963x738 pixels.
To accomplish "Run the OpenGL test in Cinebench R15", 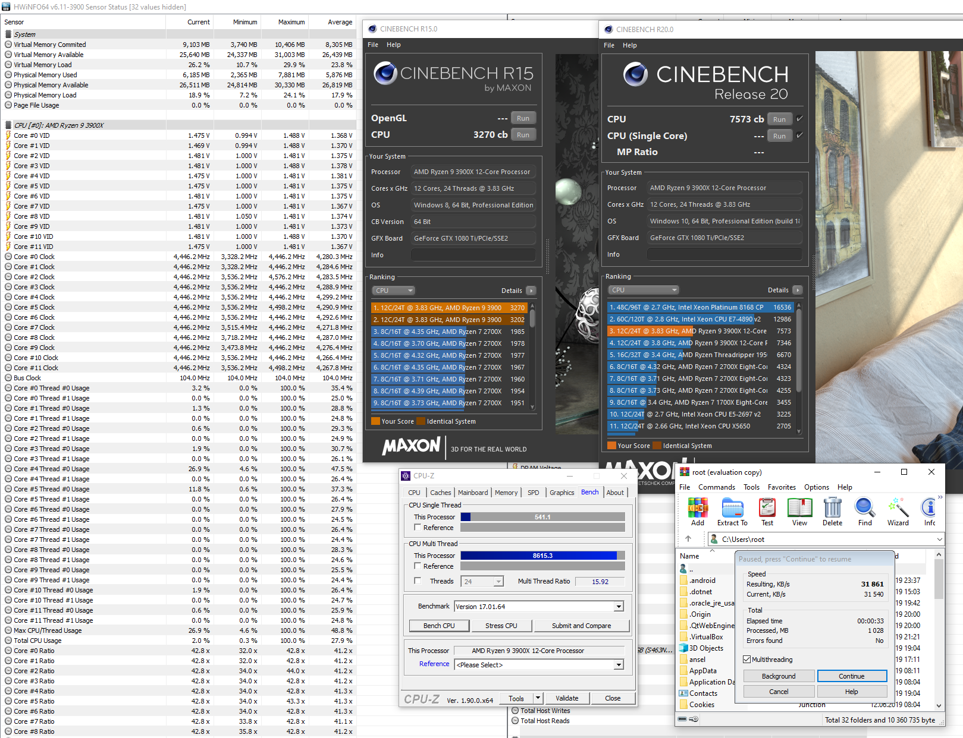I will [x=523, y=118].
